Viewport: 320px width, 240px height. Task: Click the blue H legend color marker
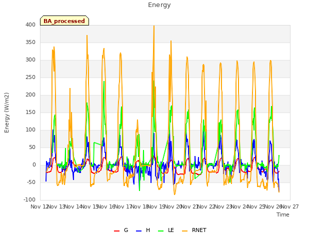[138, 231]
